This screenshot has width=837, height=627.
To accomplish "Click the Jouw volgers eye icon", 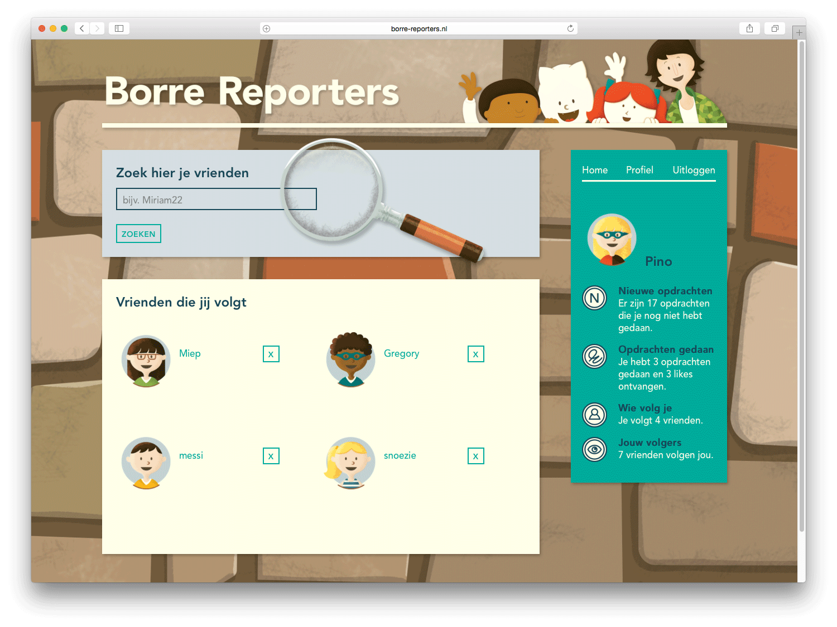I will click(x=595, y=450).
